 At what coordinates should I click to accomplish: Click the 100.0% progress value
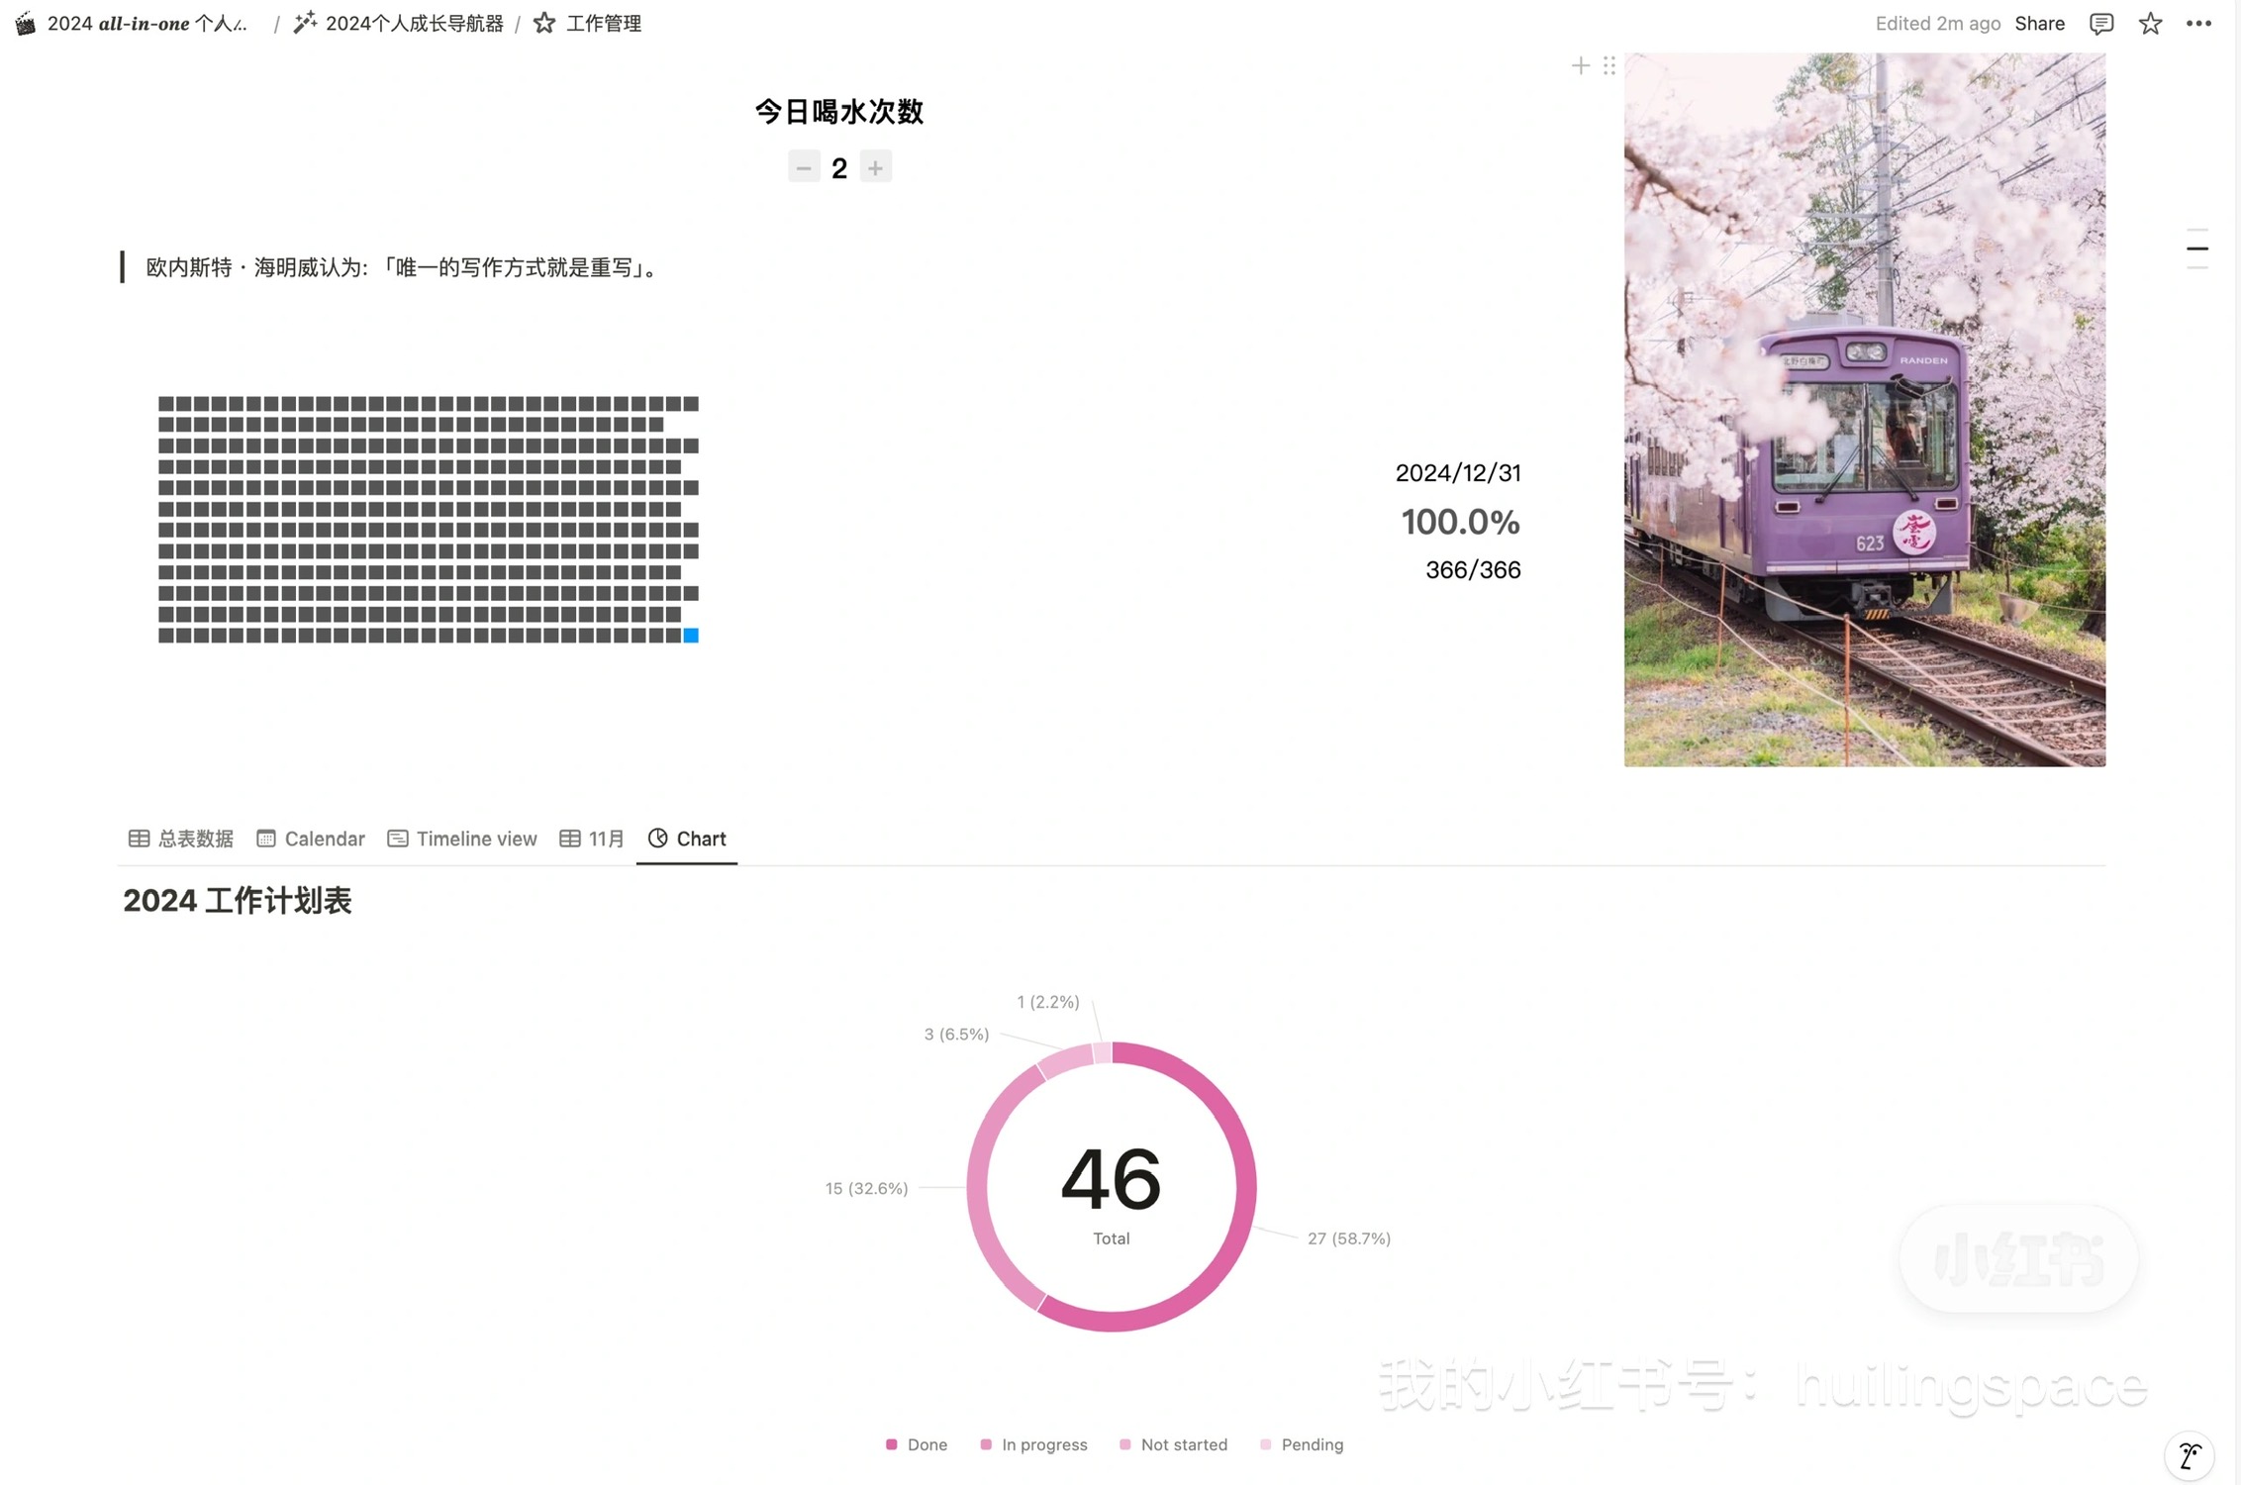[1460, 522]
